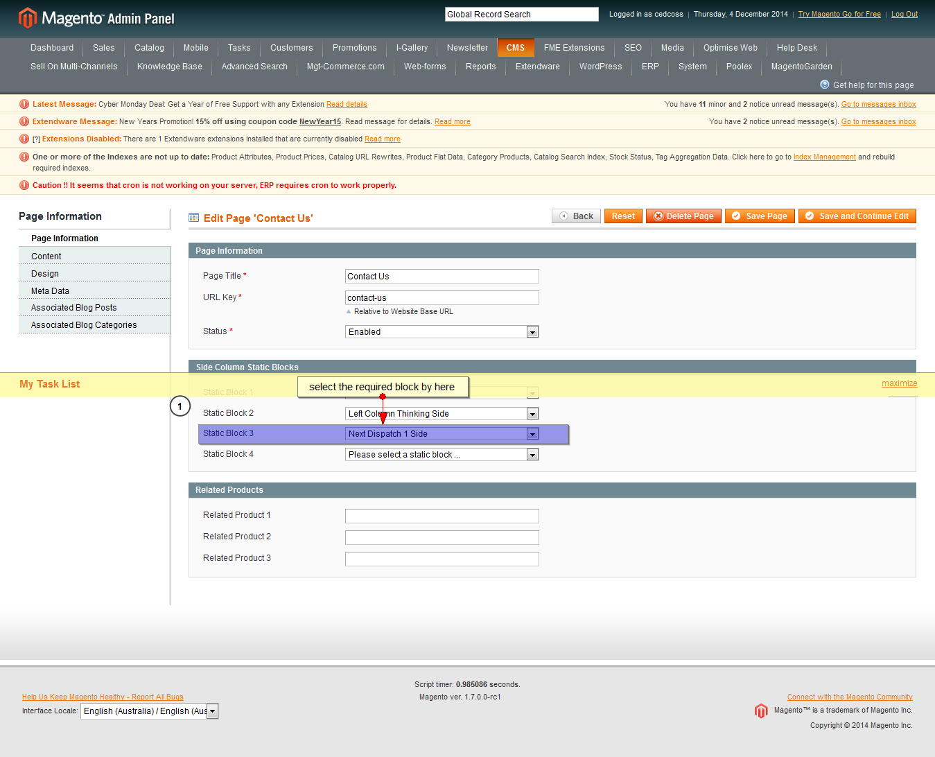Select the Design tab in the sidebar
Screen dimensions: 935x757
click(x=45, y=274)
